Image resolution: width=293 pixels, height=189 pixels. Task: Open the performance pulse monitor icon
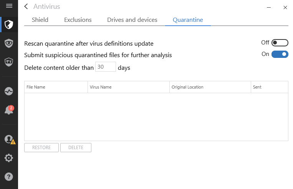[9, 91]
